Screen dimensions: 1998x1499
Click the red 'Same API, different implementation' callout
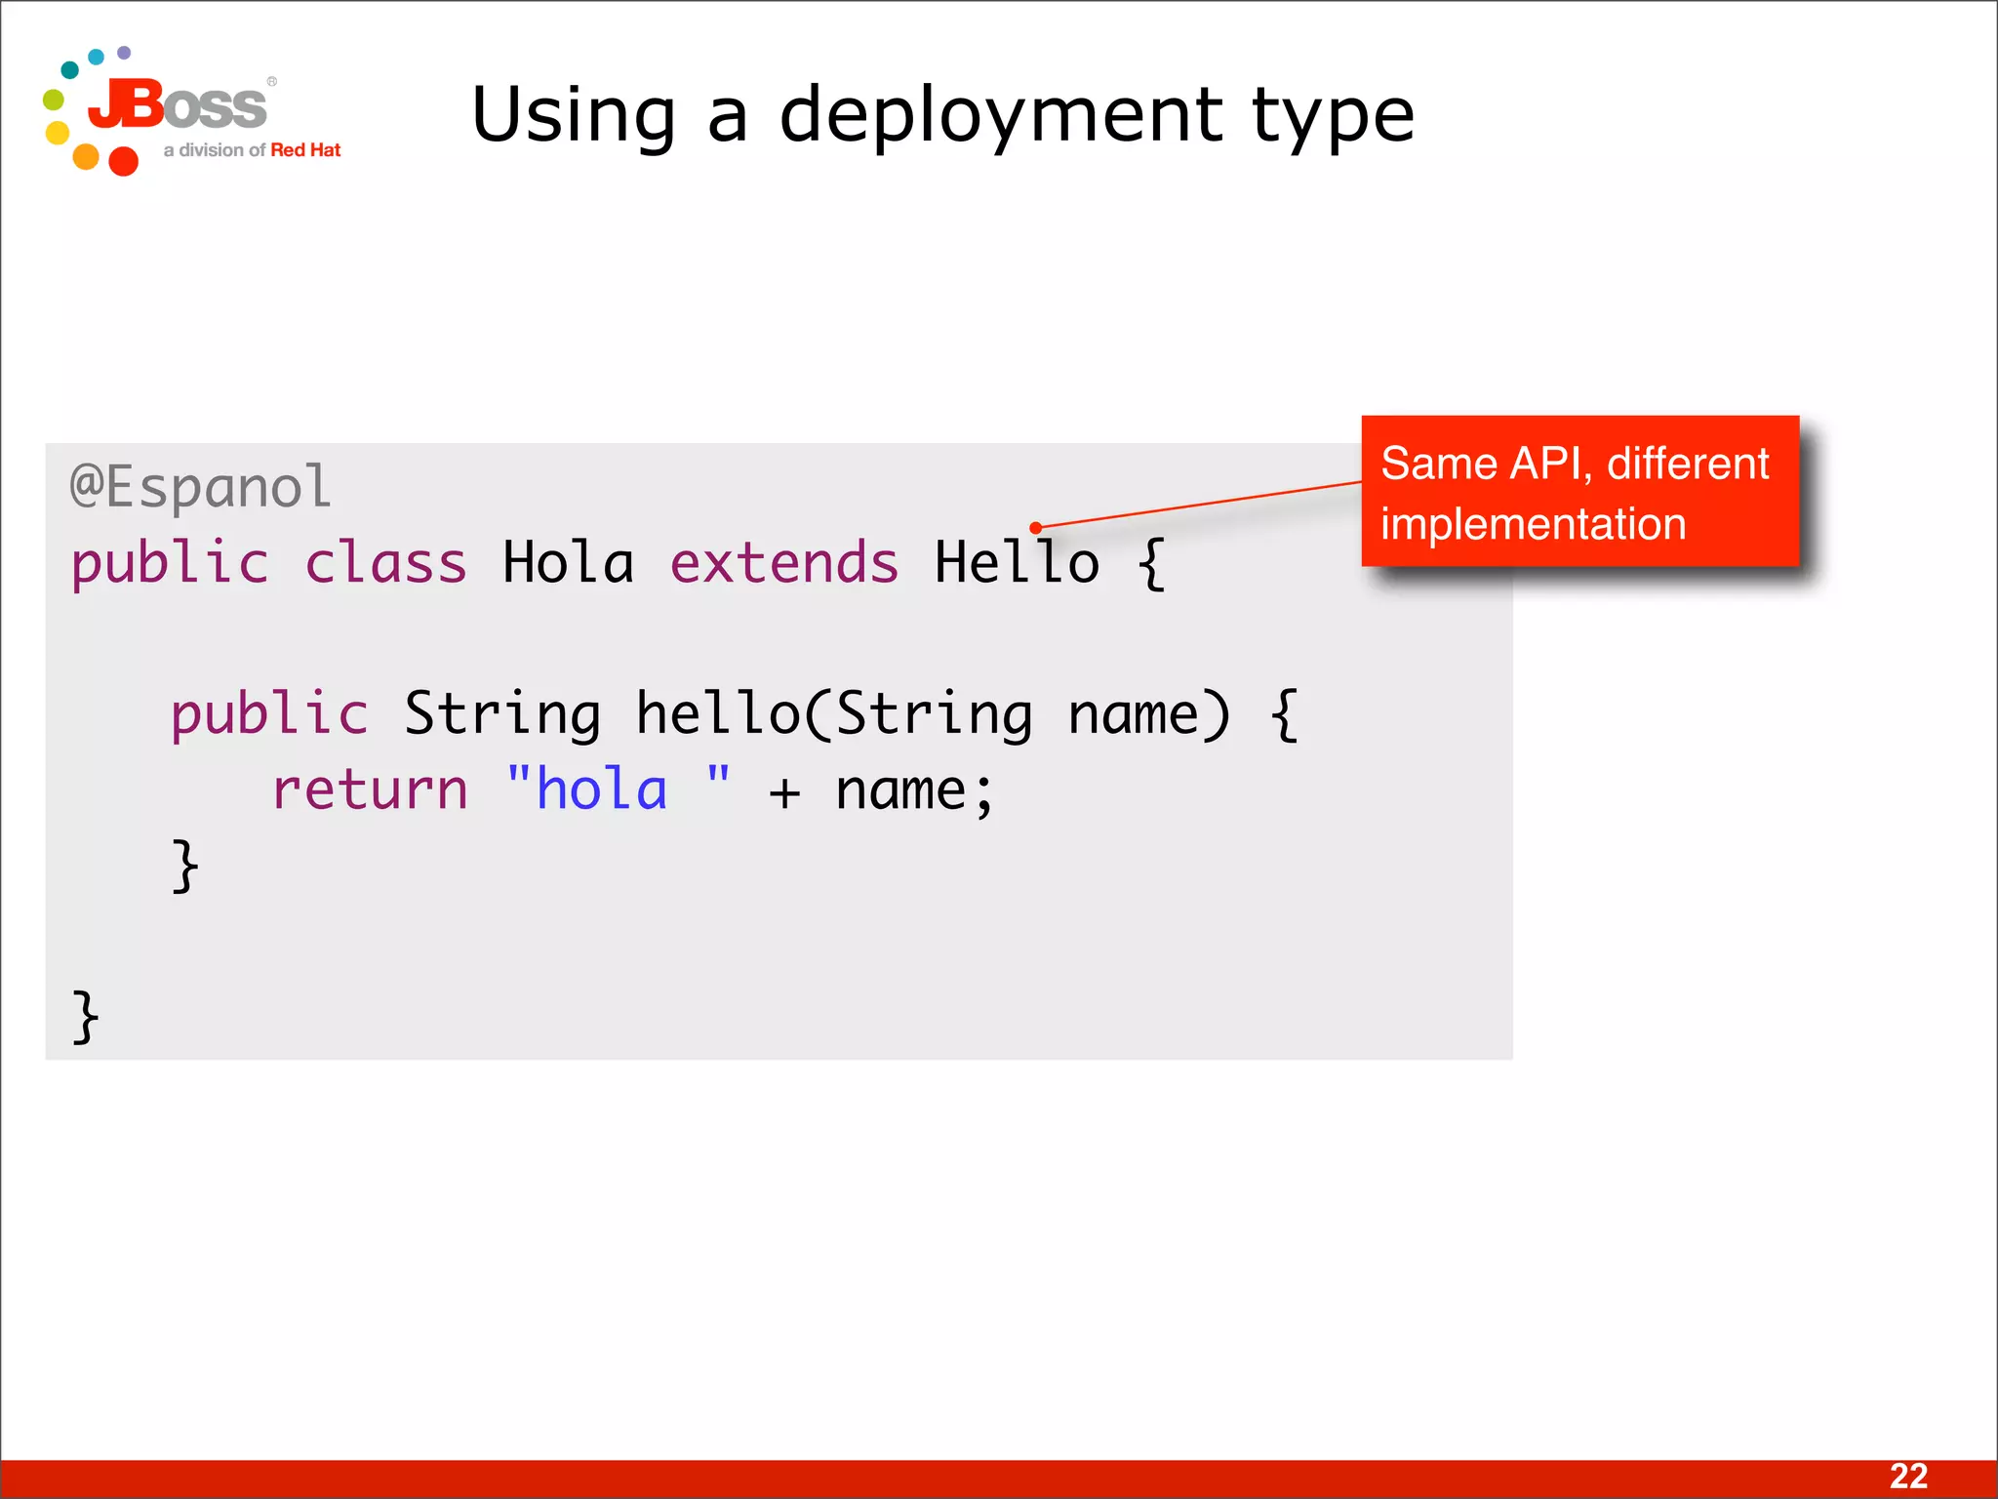click(1579, 492)
